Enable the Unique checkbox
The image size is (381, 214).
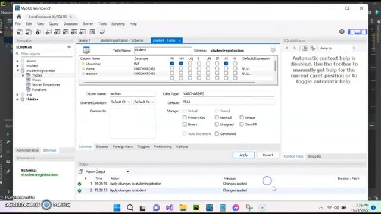coord(242,118)
